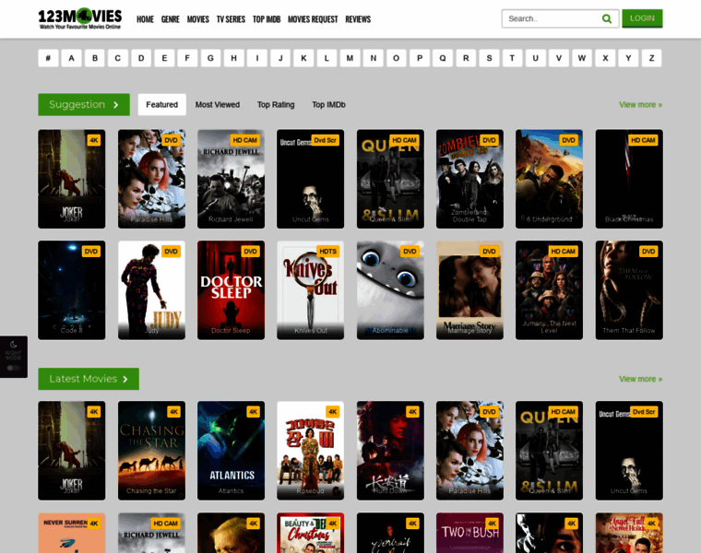Open Rosebud movie poster
This screenshot has height=553, width=701.
point(310,451)
